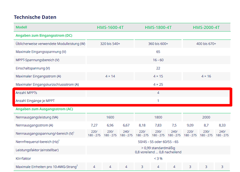Select the 1600 output power value
240x172 pixels.
pos(110,117)
